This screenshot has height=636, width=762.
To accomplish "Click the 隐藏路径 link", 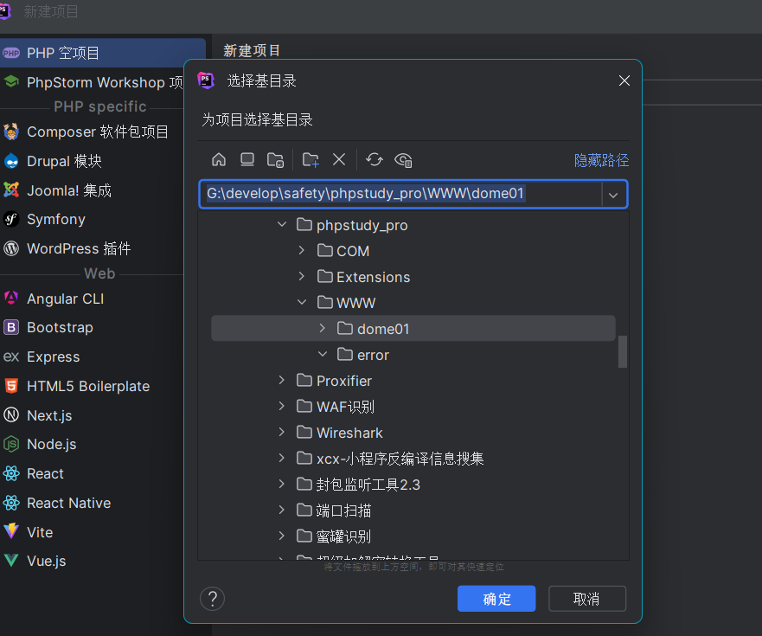I will (601, 160).
